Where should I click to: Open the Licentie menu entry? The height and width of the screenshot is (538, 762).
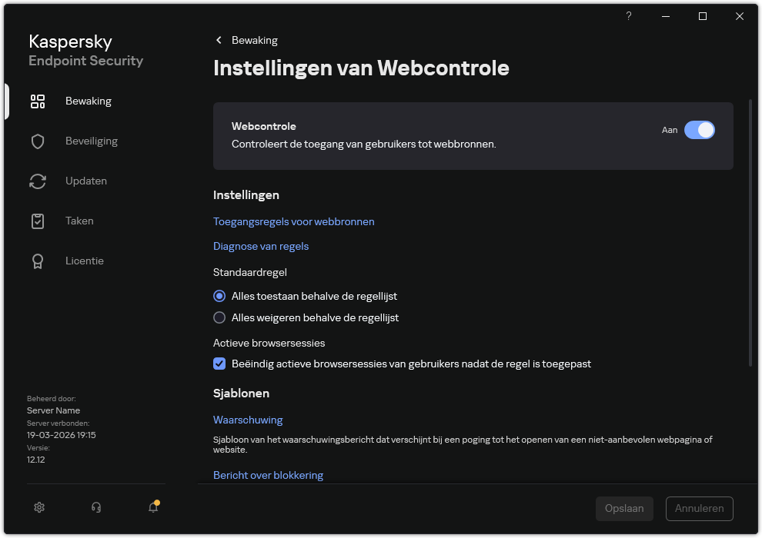tap(85, 261)
